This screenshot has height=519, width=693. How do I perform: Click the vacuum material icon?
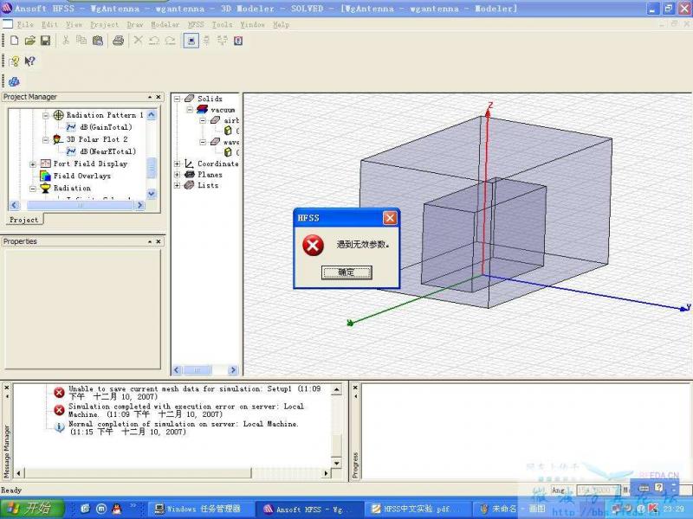202,109
